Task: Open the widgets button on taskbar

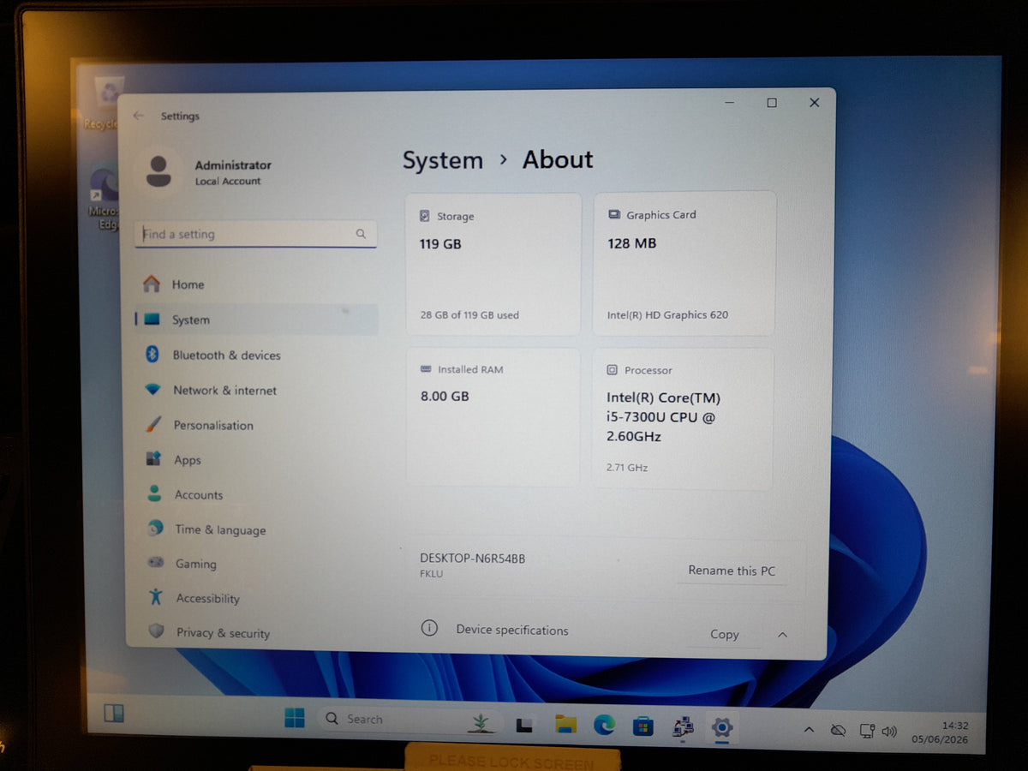Action: pos(114,713)
